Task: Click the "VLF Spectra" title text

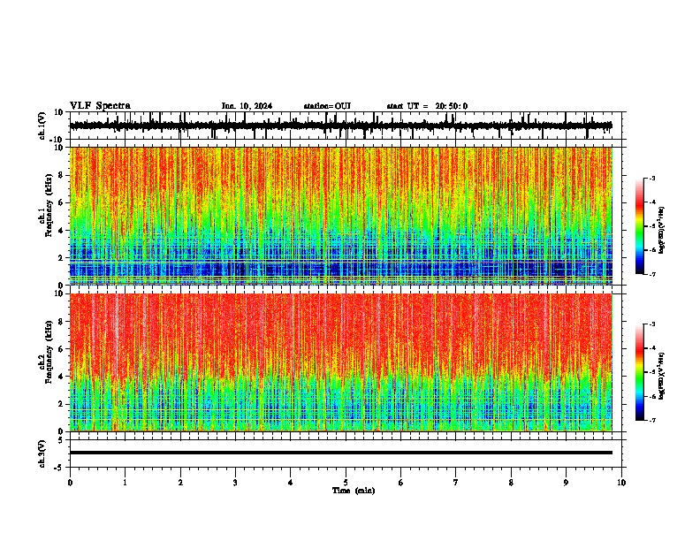Action: (x=100, y=106)
